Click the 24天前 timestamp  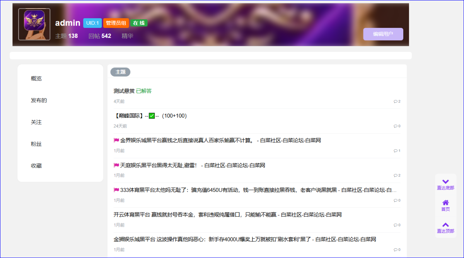(x=120, y=126)
